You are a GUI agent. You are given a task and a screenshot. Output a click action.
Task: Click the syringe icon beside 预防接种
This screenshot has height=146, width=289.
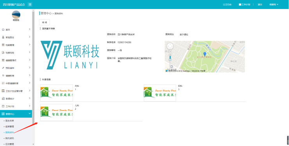pyautogui.click(x=3, y=68)
